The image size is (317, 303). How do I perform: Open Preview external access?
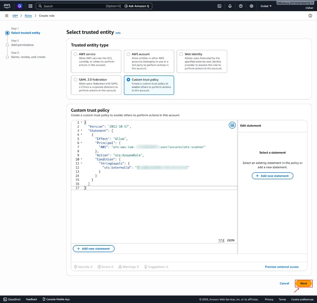pos(282,267)
